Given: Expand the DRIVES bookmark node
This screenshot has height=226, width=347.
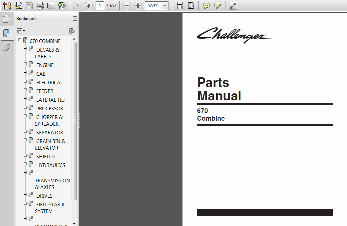Looking at the screenshot, I should (25, 195).
